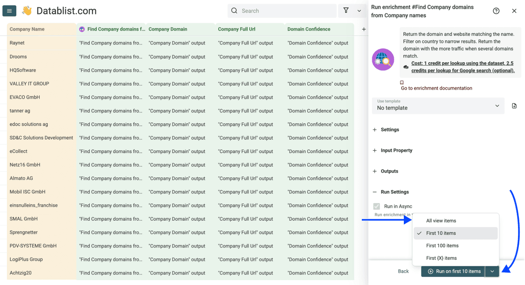Collapse the Run Settings section
This screenshot has width=525, height=285.
tap(391, 192)
